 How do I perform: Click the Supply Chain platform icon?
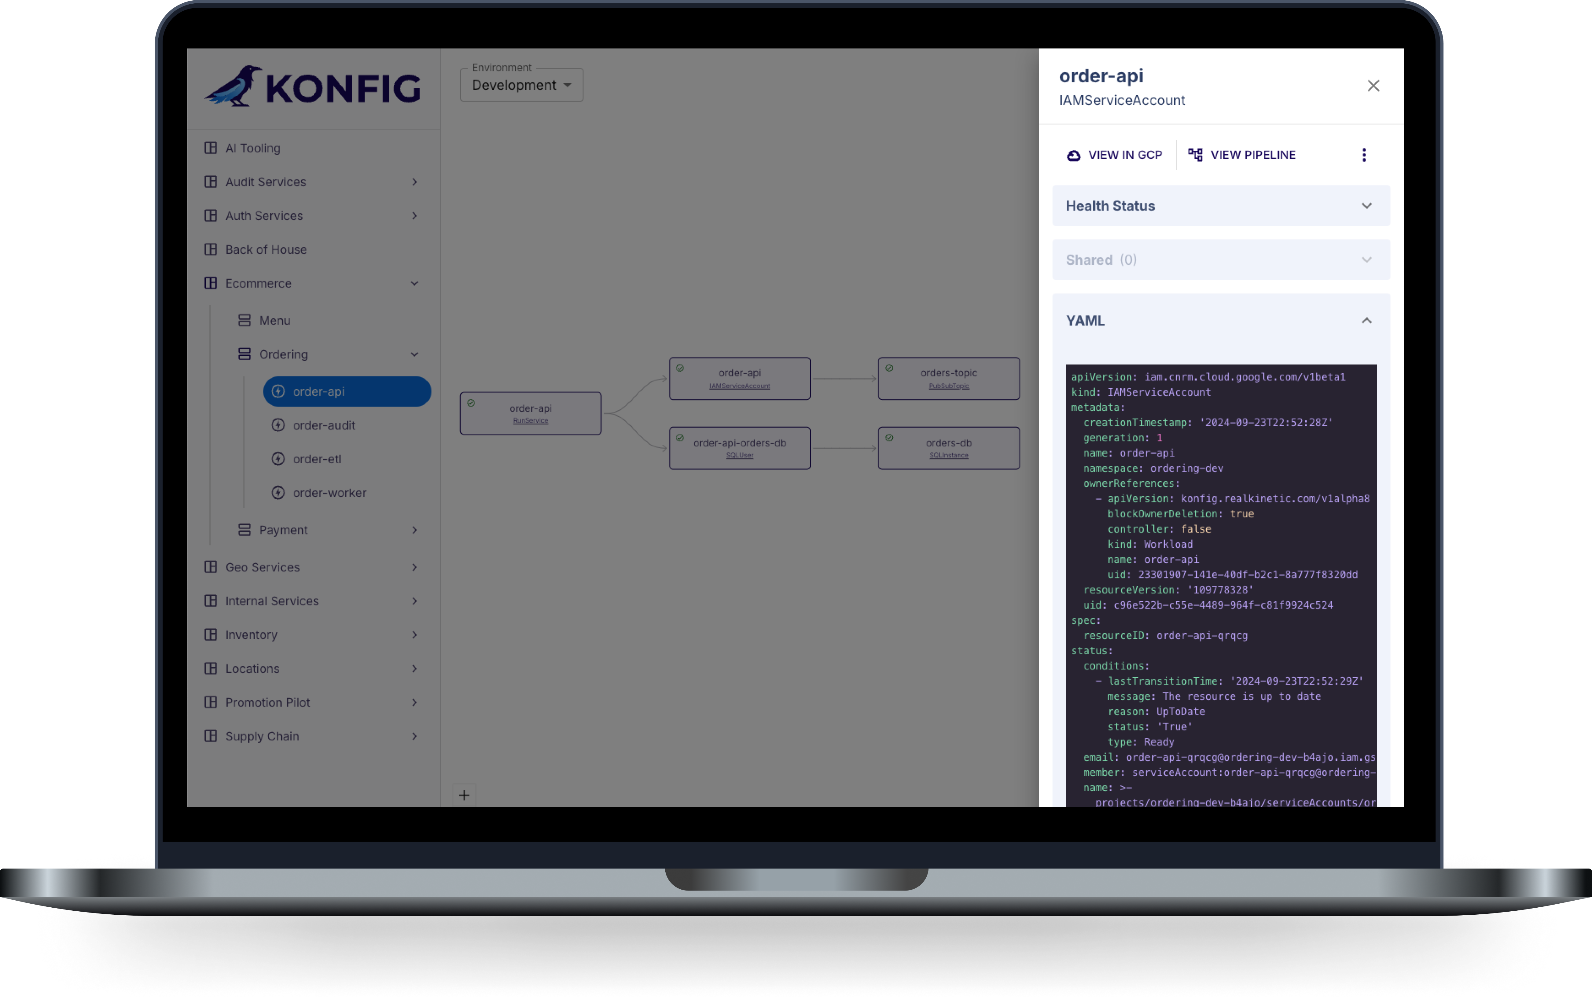[211, 736]
